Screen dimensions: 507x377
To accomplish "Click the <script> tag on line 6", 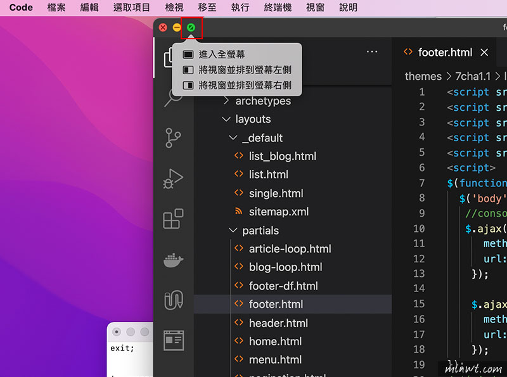I will (471, 168).
